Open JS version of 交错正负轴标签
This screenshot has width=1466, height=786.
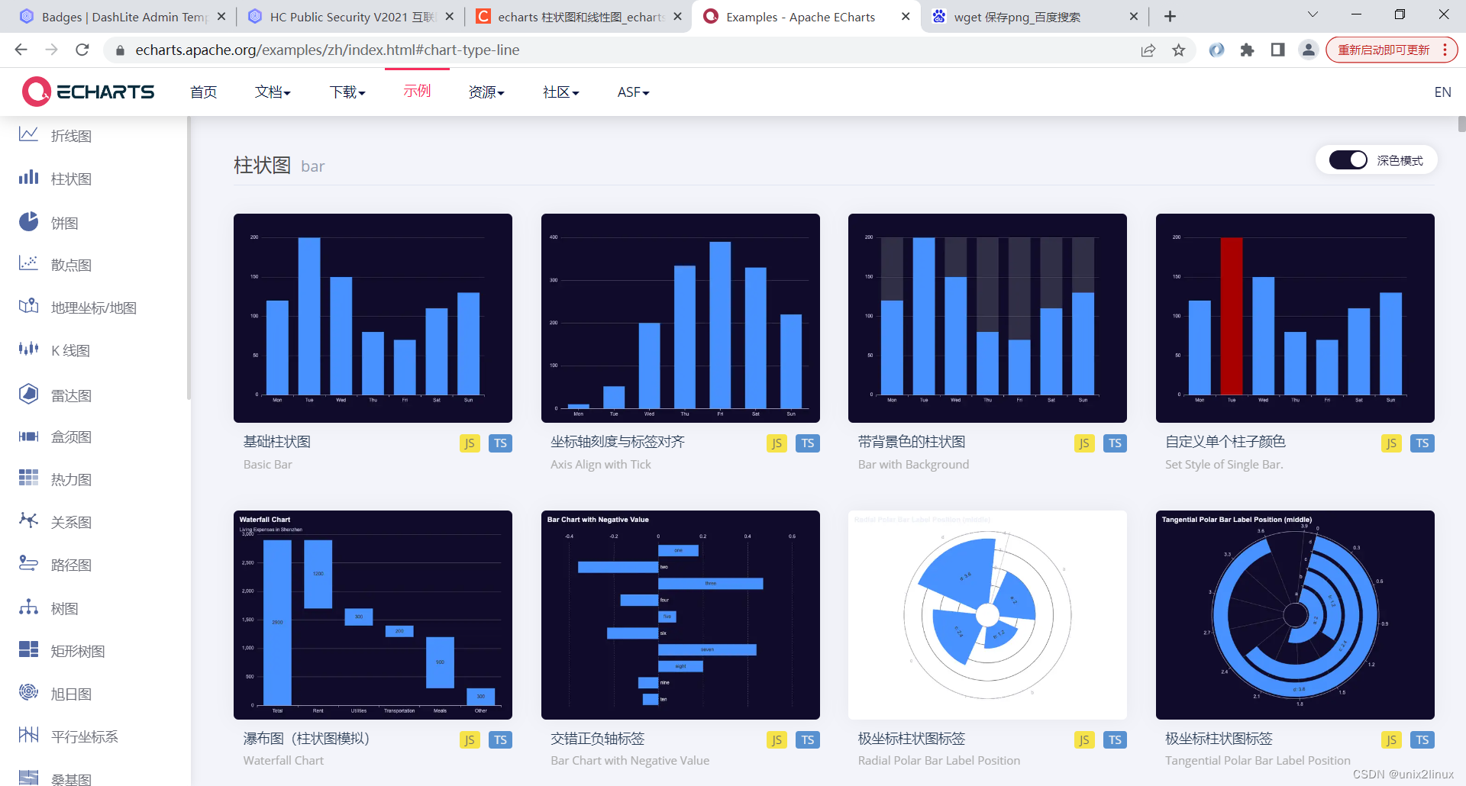click(777, 739)
